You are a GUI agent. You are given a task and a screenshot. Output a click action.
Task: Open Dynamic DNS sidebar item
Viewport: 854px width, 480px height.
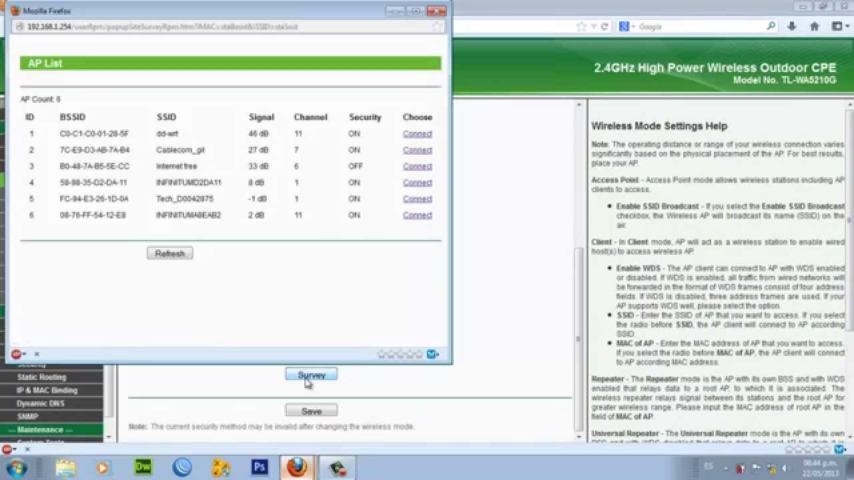(41, 403)
